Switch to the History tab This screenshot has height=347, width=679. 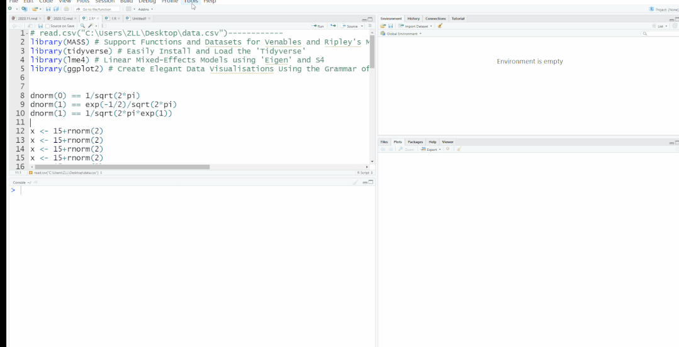[413, 19]
